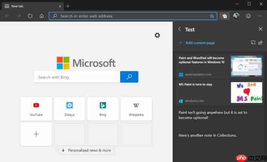Click the blue Bing search button
Image resolution: width=267 pixels, height=162 pixels.
[x=129, y=77]
